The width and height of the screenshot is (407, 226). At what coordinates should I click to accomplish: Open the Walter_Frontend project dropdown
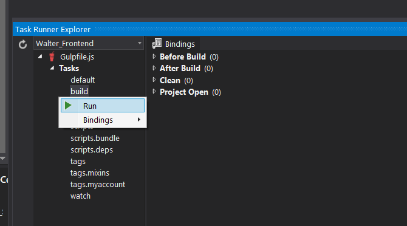click(x=89, y=43)
